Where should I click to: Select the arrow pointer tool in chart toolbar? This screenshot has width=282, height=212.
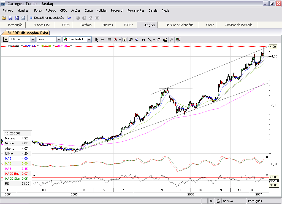96,39
